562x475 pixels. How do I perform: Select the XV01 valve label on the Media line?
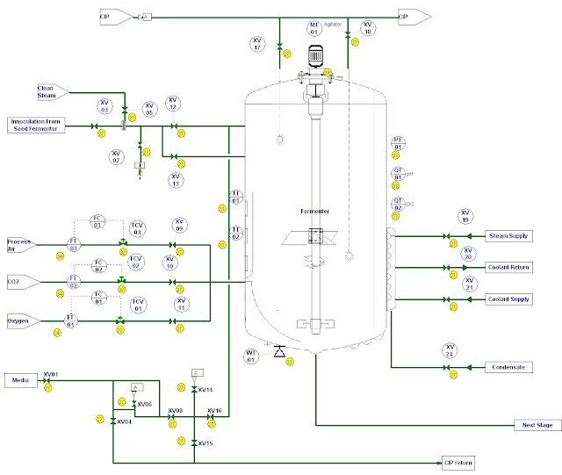[x=51, y=375]
